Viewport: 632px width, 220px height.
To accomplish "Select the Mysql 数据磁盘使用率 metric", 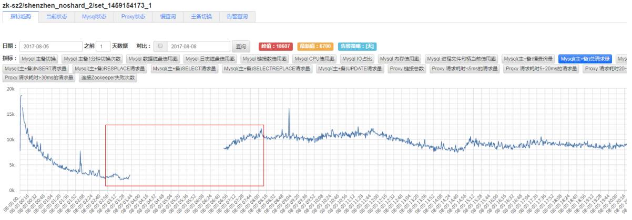I will tap(154, 59).
